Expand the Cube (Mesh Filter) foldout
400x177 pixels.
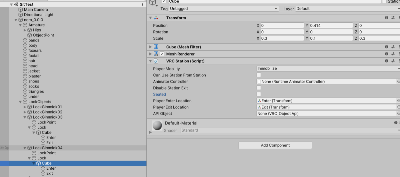(x=151, y=47)
